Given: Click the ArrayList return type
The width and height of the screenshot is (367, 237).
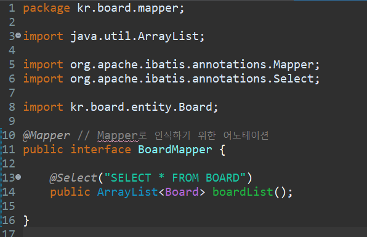Looking at the screenshot, I should coord(127,192).
